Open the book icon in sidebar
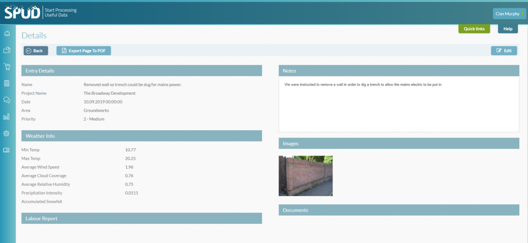 pos(6,150)
